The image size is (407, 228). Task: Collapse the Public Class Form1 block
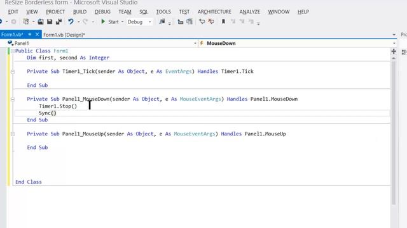[13, 51]
